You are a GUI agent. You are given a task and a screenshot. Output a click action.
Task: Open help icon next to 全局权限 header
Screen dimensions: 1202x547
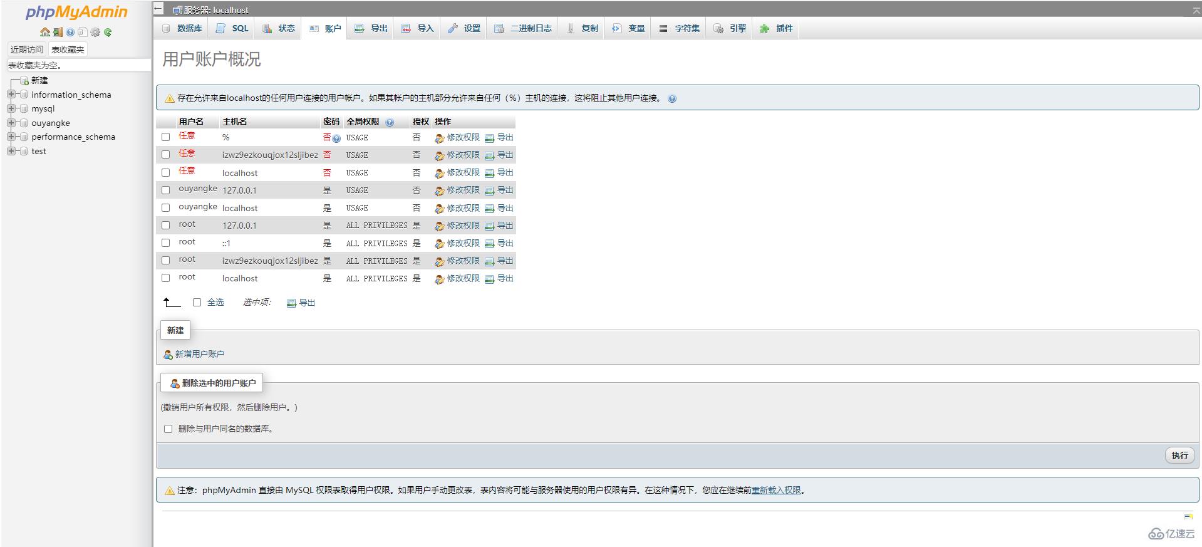click(390, 122)
